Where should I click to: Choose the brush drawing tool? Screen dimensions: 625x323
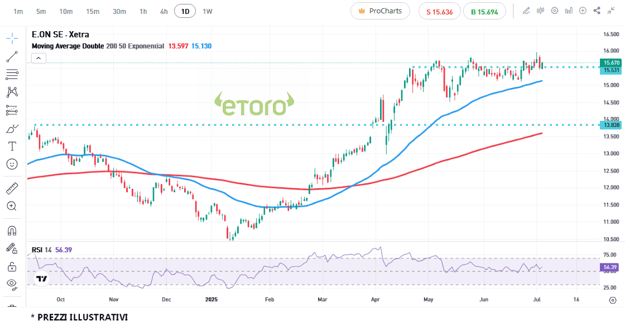(12, 129)
